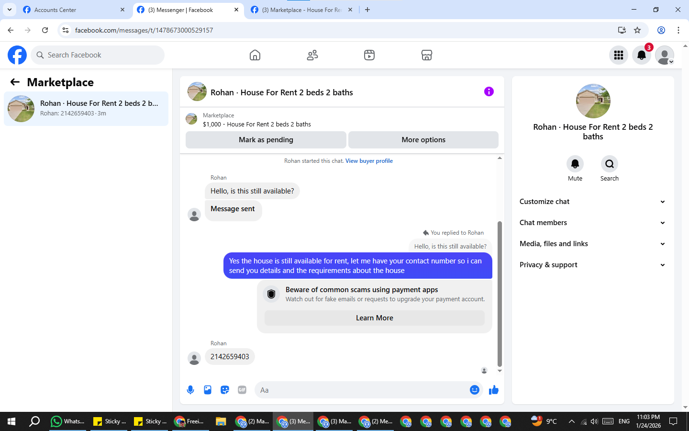
Task: Open the Facebook menu grid icon
Action: 619,55
